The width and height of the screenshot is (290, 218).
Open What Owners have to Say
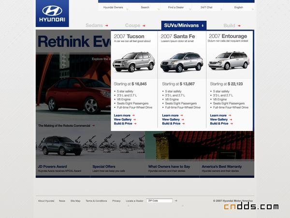pos(169,167)
